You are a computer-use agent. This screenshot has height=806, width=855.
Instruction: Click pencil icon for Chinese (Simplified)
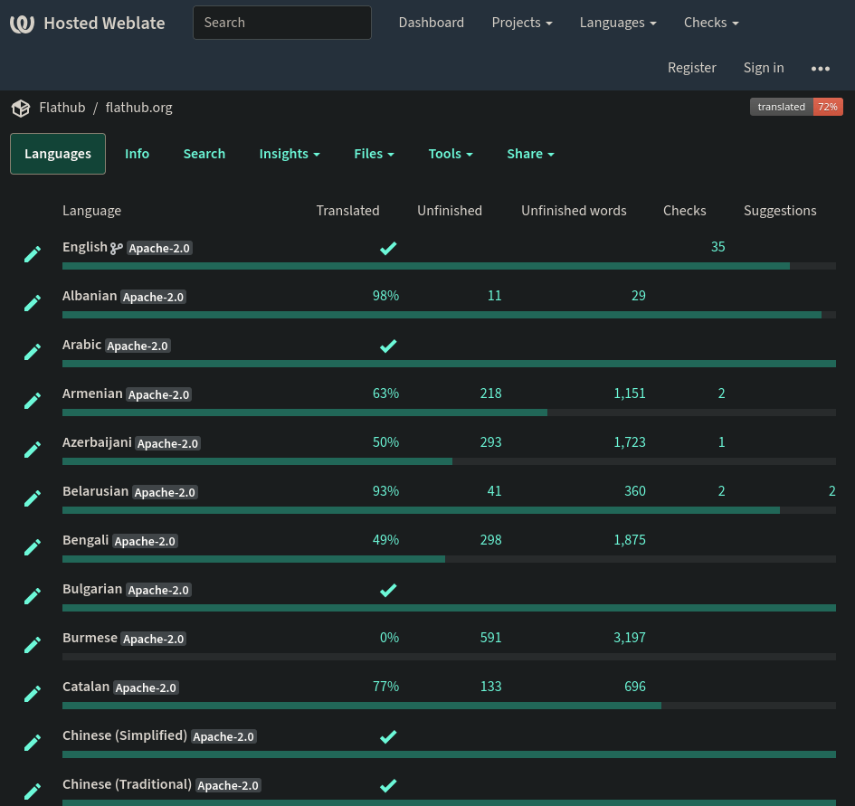tap(33, 742)
